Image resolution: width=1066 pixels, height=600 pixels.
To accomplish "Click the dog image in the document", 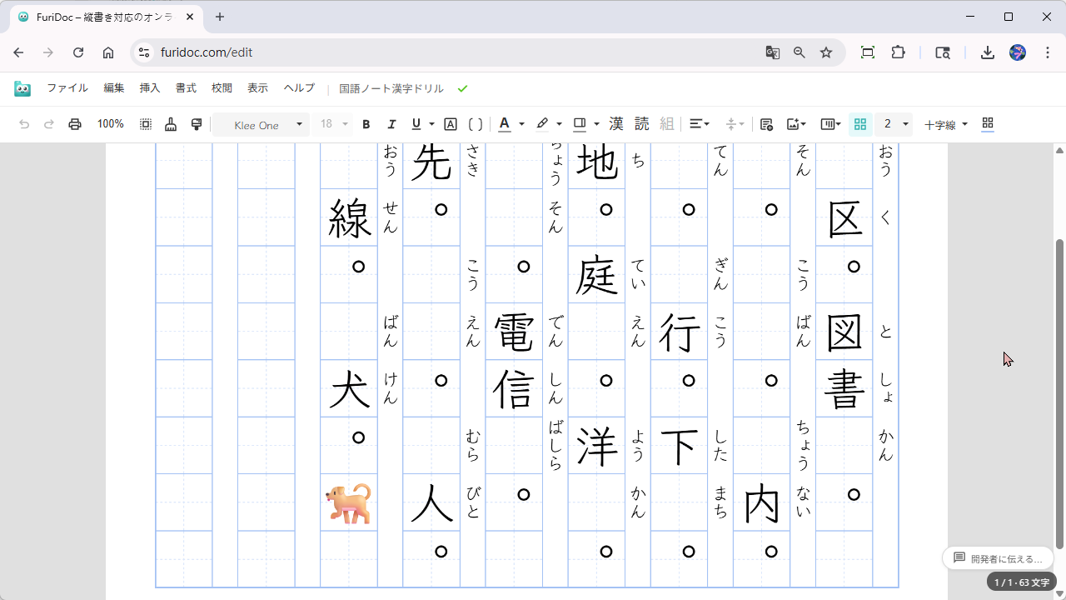I will coord(348,504).
